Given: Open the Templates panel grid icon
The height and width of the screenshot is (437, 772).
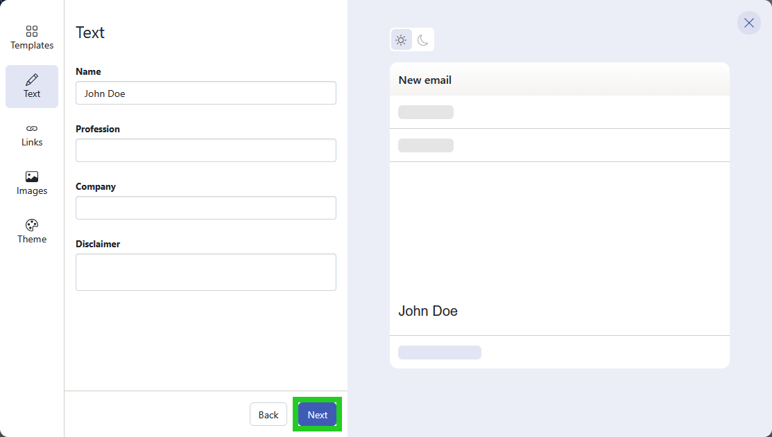Looking at the screenshot, I should tap(31, 32).
